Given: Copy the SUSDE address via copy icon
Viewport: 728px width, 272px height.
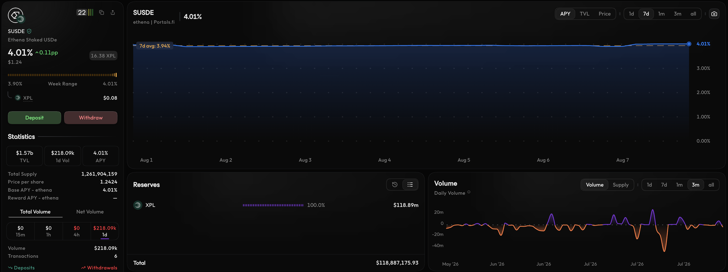Looking at the screenshot, I should pyautogui.click(x=102, y=13).
